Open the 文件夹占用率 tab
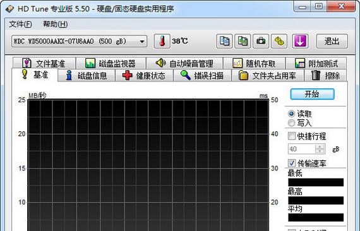This screenshot has height=231, width=360. click(x=268, y=76)
